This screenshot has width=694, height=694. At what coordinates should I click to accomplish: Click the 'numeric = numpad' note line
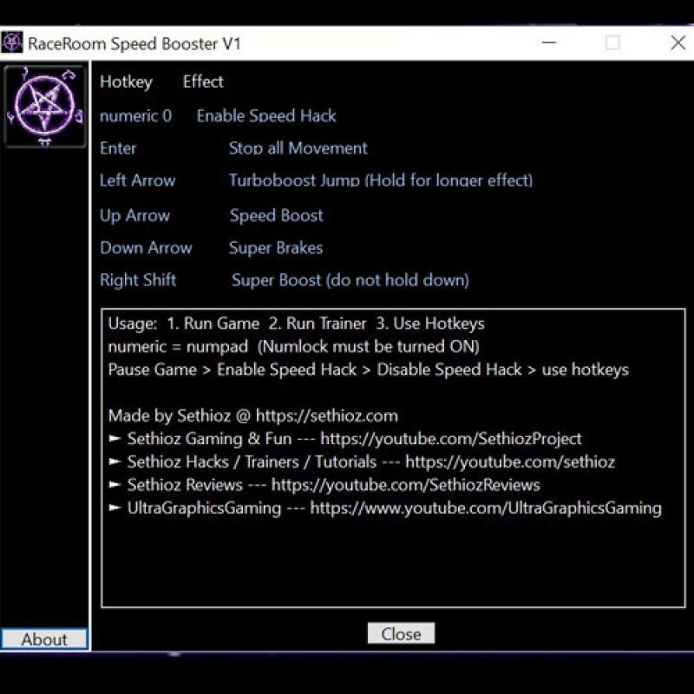tap(293, 346)
